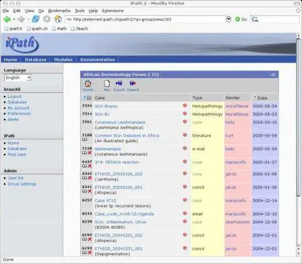The width and height of the screenshot is (302, 264).
Task: Click the forward arrow in browser toolbar
Action: tap(21, 19)
